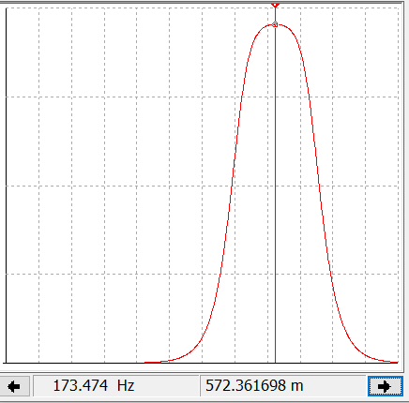Image resolution: width=409 pixels, height=403 pixels.
Task: Select the 572.361698 m magnitude readout
Action: click(283, 386)
